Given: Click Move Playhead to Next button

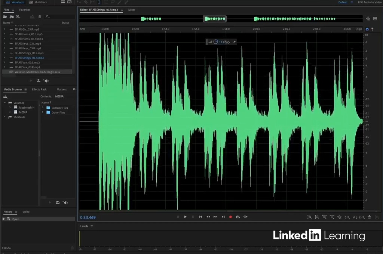Looking at the screenshot, I should 223,217.
